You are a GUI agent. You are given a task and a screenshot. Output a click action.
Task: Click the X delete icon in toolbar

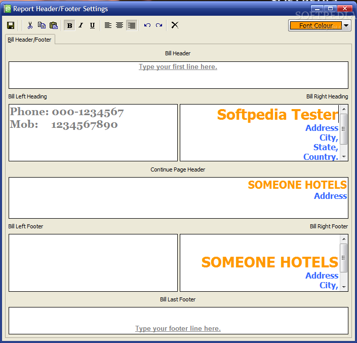pyautogui.click(x=175, y=25)
